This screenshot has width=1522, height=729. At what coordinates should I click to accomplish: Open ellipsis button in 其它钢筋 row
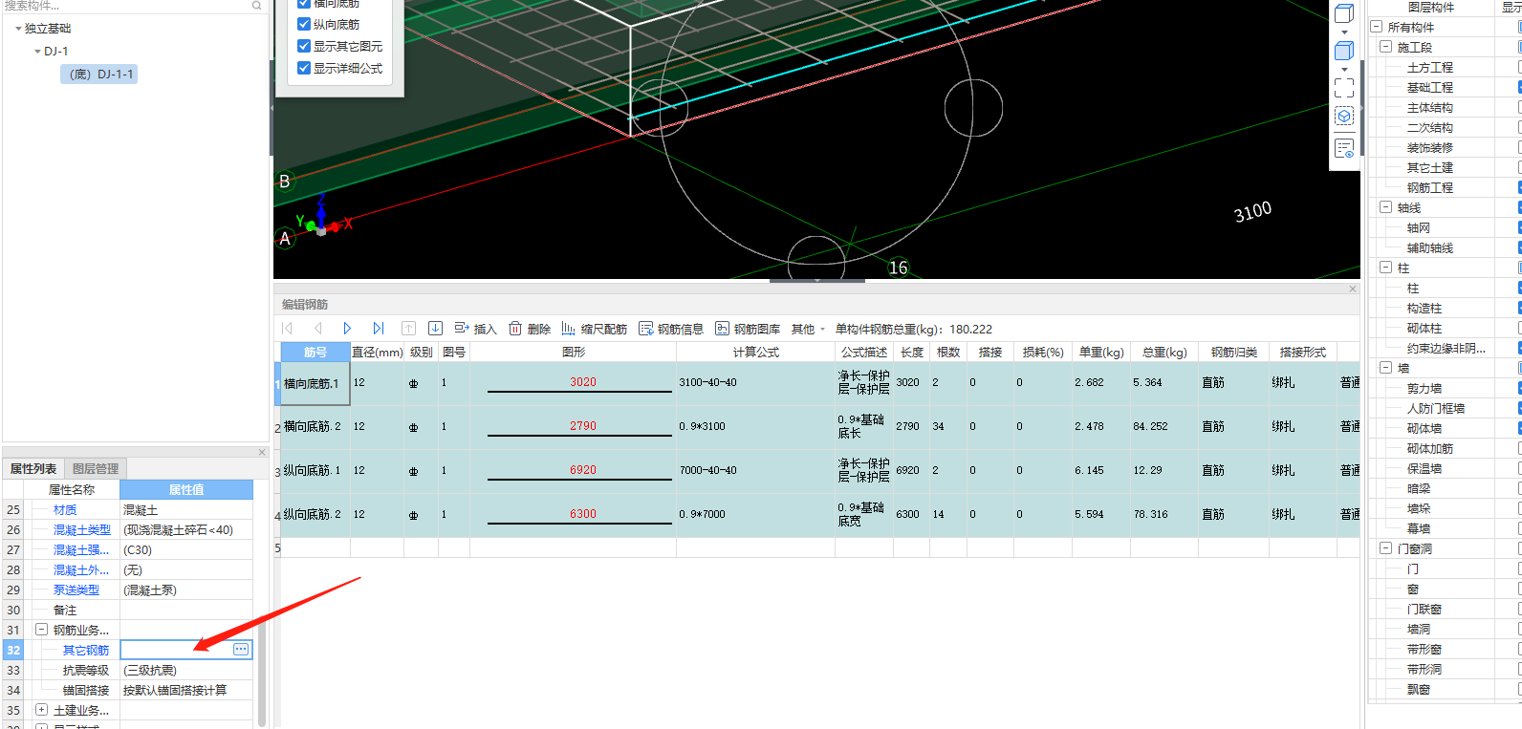[x=241, y=650]
